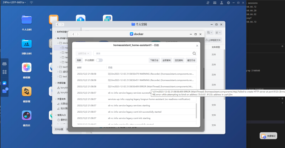Open the user account icon in top bar

[x=222, y=3]
